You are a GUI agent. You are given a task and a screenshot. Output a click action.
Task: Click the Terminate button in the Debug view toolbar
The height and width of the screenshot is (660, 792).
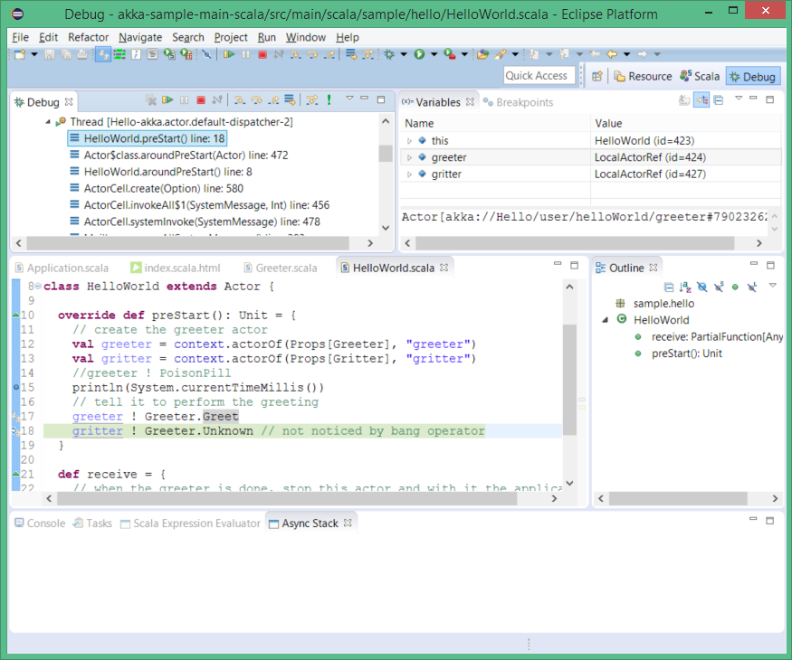coord(201,100)
